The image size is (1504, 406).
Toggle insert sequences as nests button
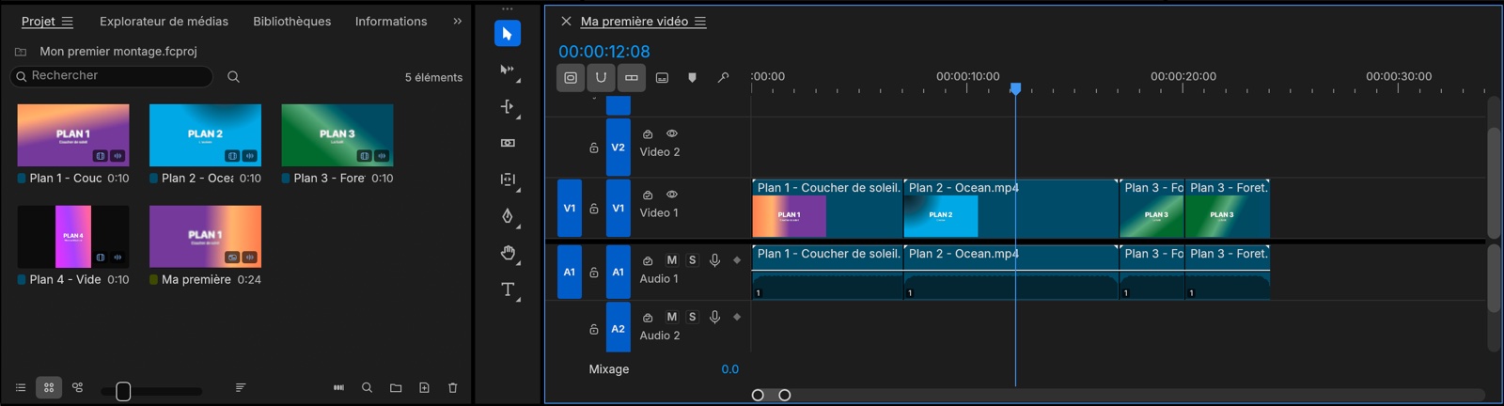click(571, 78)
